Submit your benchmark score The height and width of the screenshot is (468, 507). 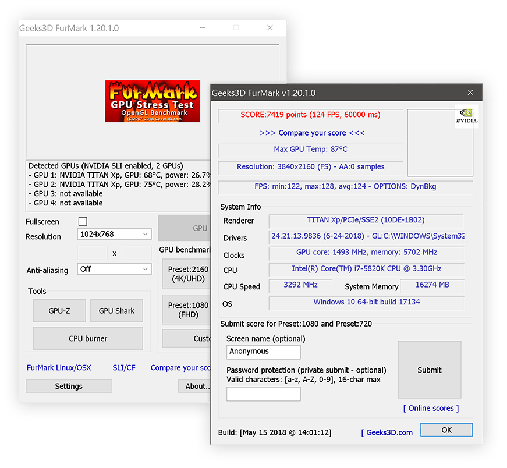point(429,370)
